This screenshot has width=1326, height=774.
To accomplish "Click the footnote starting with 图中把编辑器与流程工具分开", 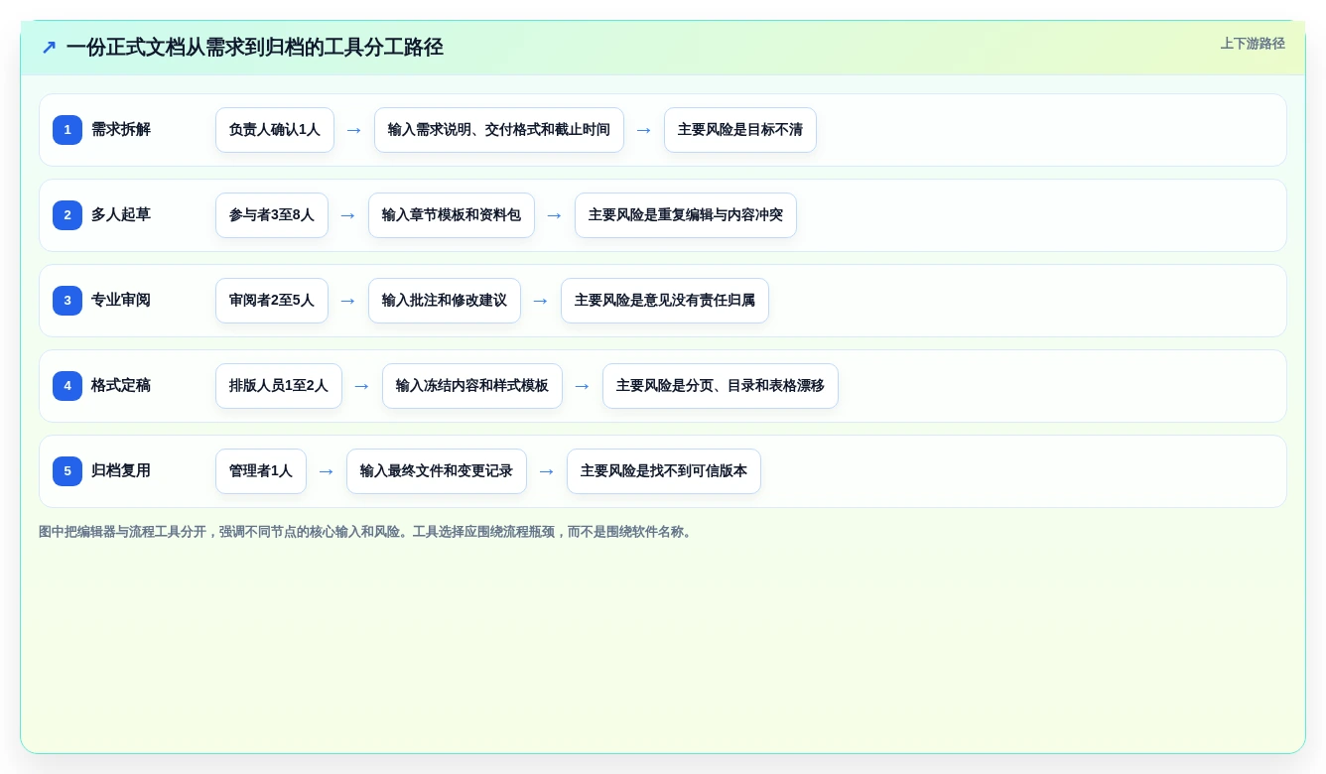I will pyautogui.click(x=367, y=532).
